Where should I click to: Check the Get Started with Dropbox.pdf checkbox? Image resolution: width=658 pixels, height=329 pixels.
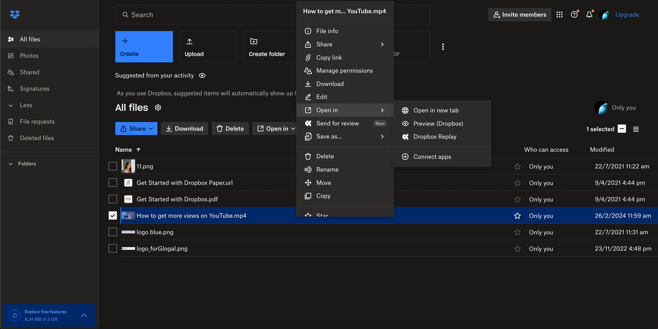113,199
